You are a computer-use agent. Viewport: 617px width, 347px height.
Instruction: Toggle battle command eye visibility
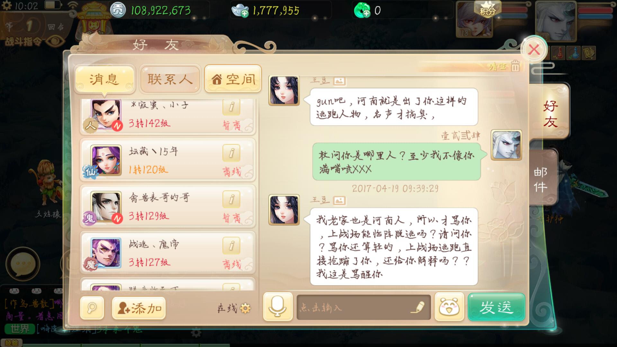(x=55, y=41)
